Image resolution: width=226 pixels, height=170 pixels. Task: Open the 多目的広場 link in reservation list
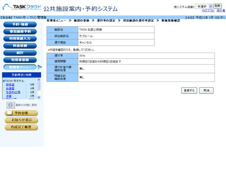tap(13, 92)
